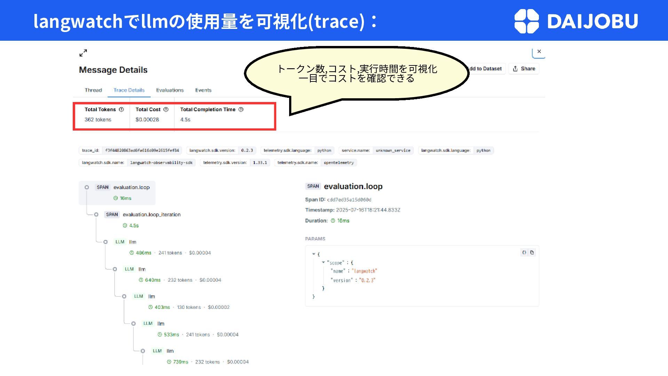The image size is (668, 376).
Task: Click the Total Cost help icon
Action: point(166,109)
